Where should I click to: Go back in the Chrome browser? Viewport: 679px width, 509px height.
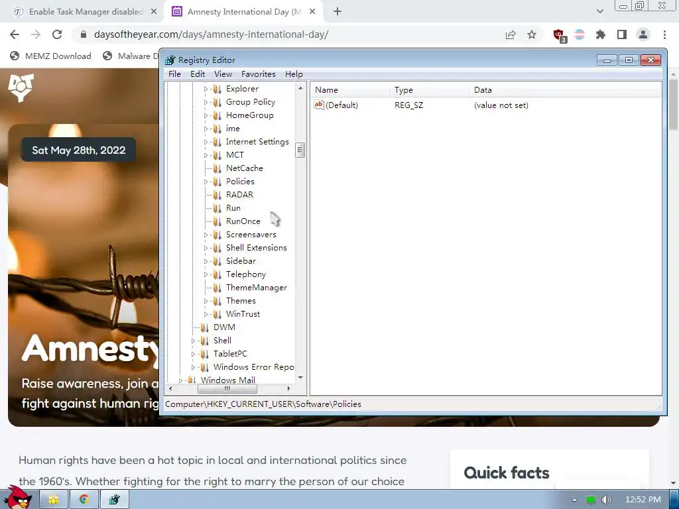pyautogui.click(x=15, y=34)
